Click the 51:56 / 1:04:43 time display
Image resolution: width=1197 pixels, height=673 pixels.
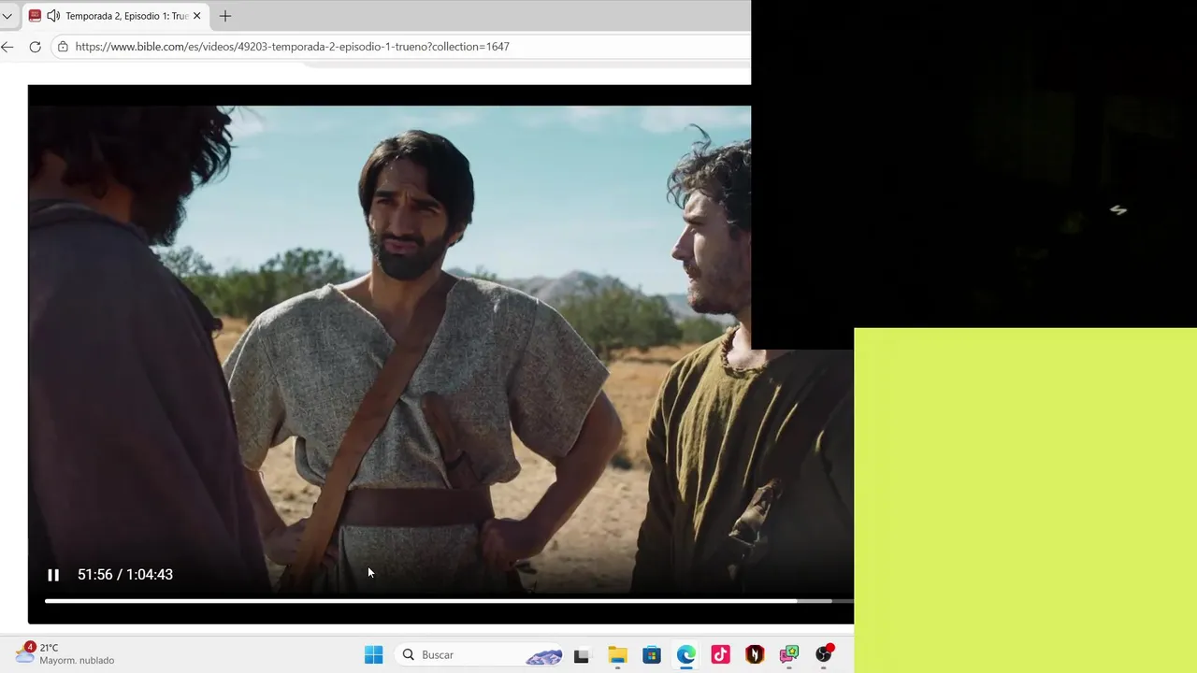pos(125,575)
